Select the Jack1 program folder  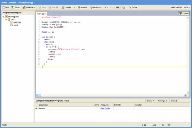click(x=13, y=20)
